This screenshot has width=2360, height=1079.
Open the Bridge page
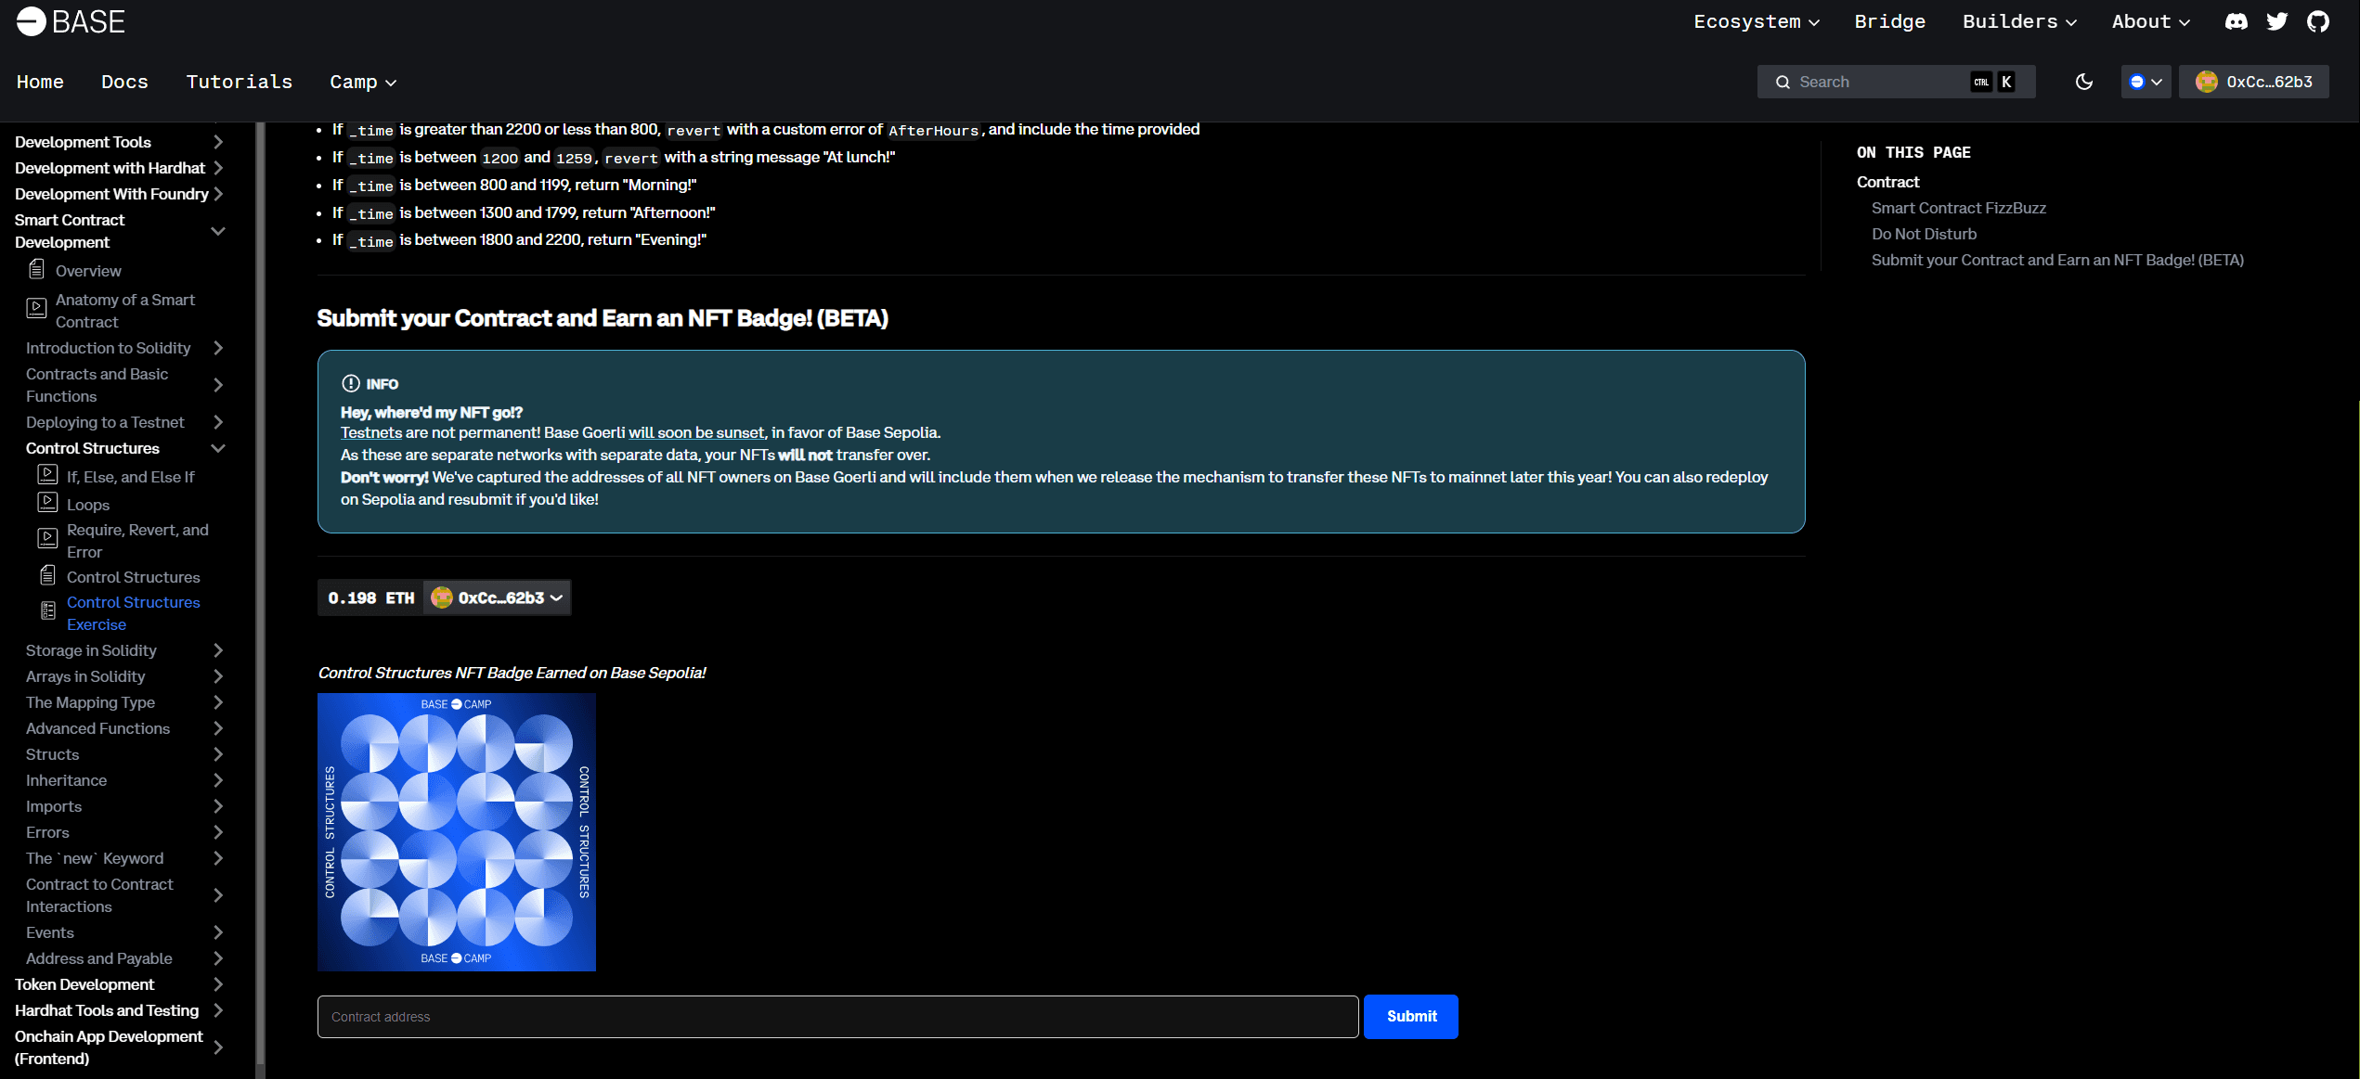[1889, 22]
